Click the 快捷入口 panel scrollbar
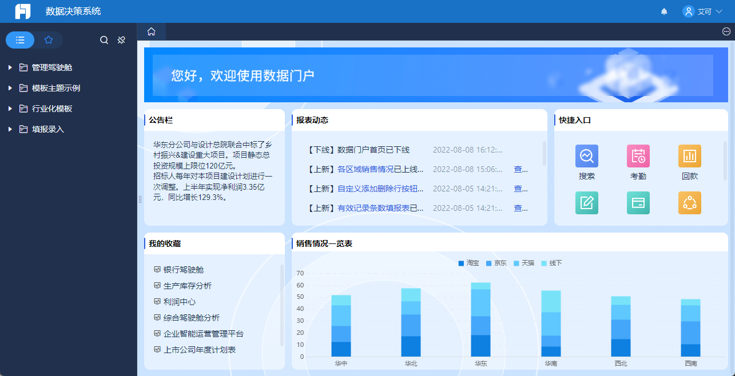This screenshot has width=735, height=376. coord(725,161)
